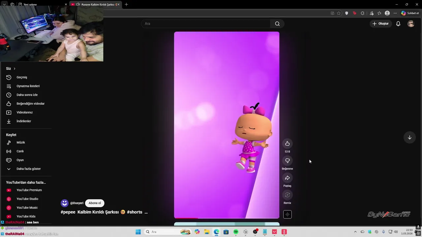Open Spotify from the taskbar
This screenshot has height=237, width=422.
click(x=236, y=232)
